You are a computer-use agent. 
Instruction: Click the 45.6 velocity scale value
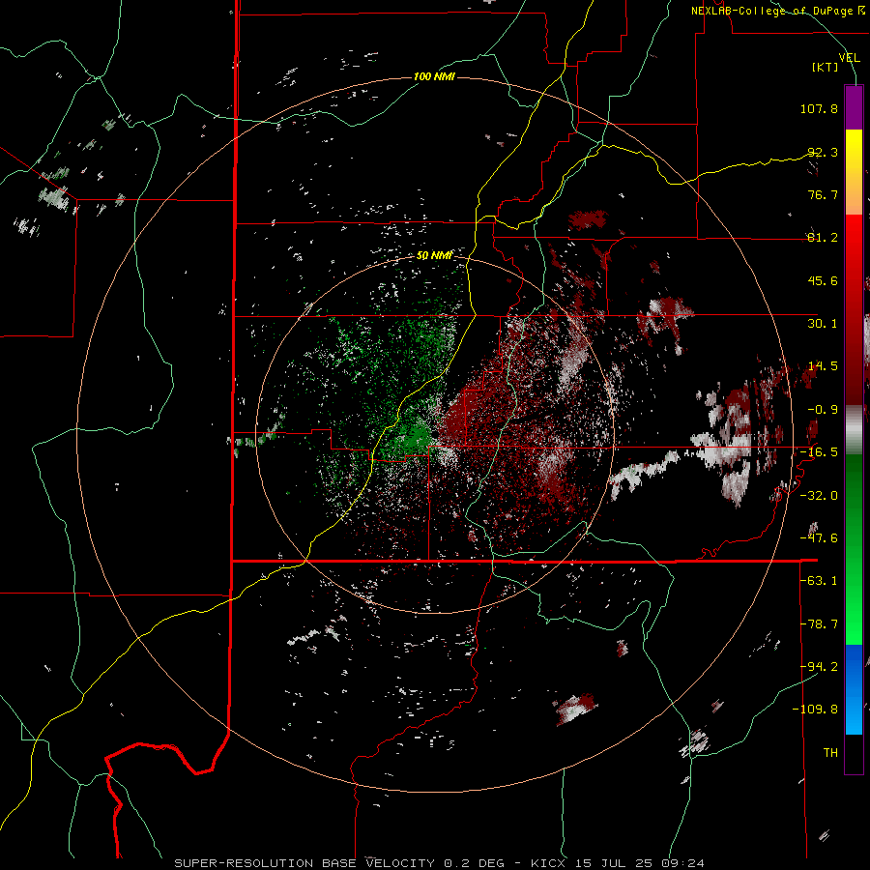click(823, 280)
